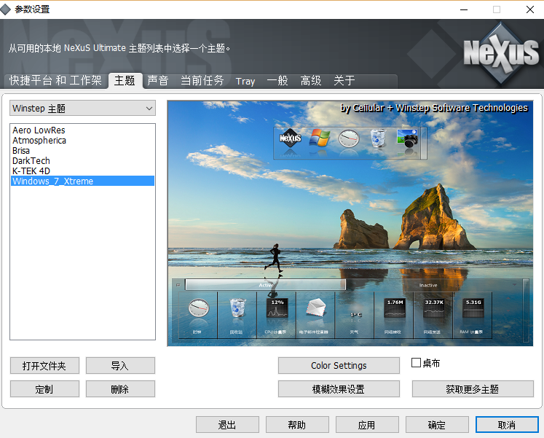
Task: Click email checker envelope icon
Action: point(316,308)
